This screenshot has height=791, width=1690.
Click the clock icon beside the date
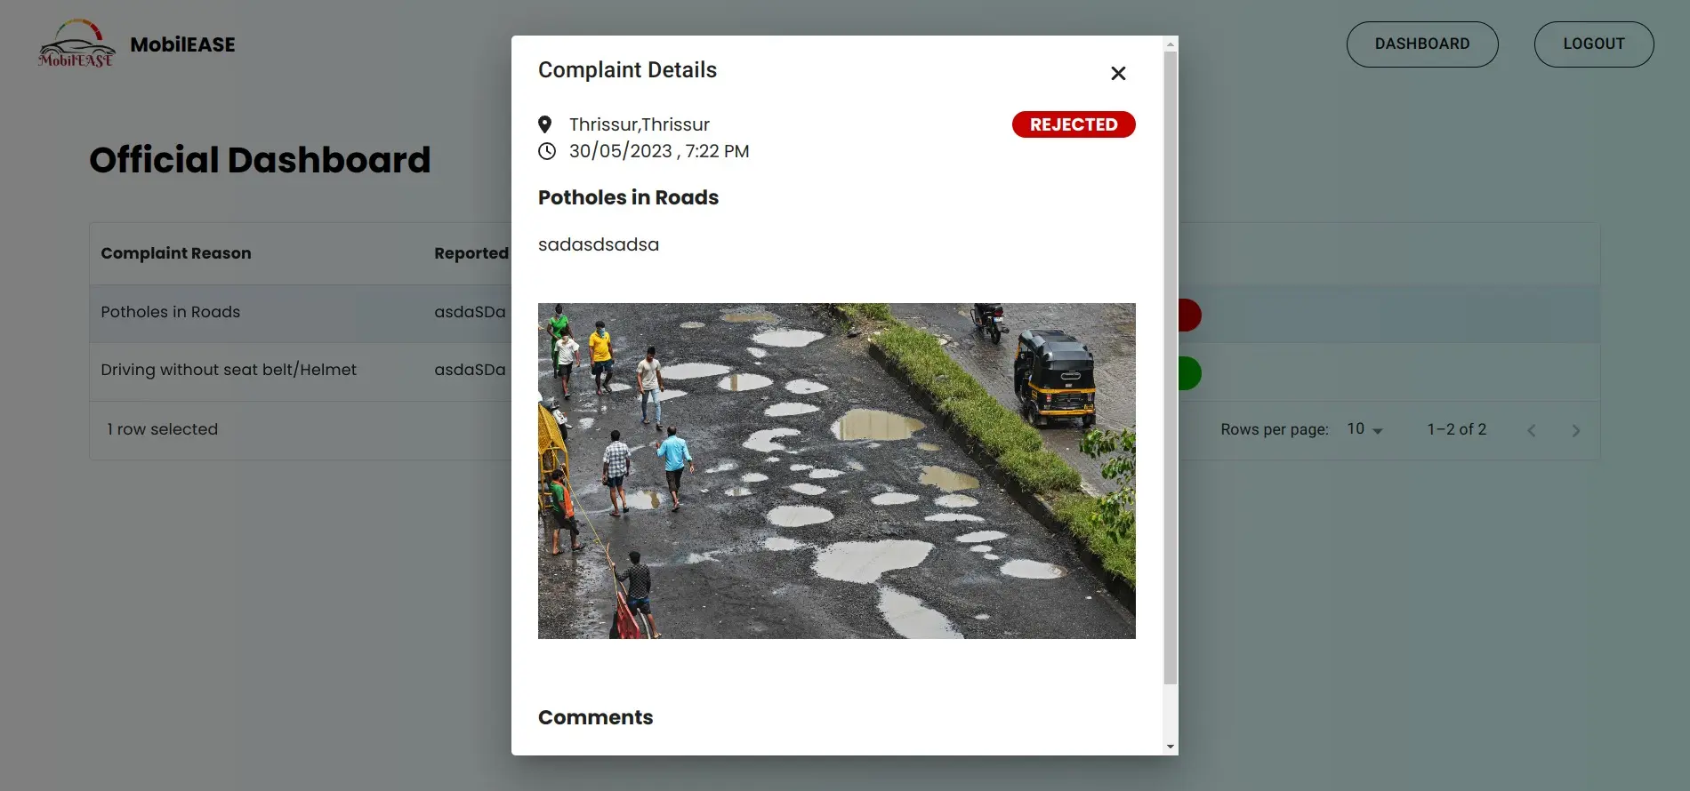coord(547,151)
